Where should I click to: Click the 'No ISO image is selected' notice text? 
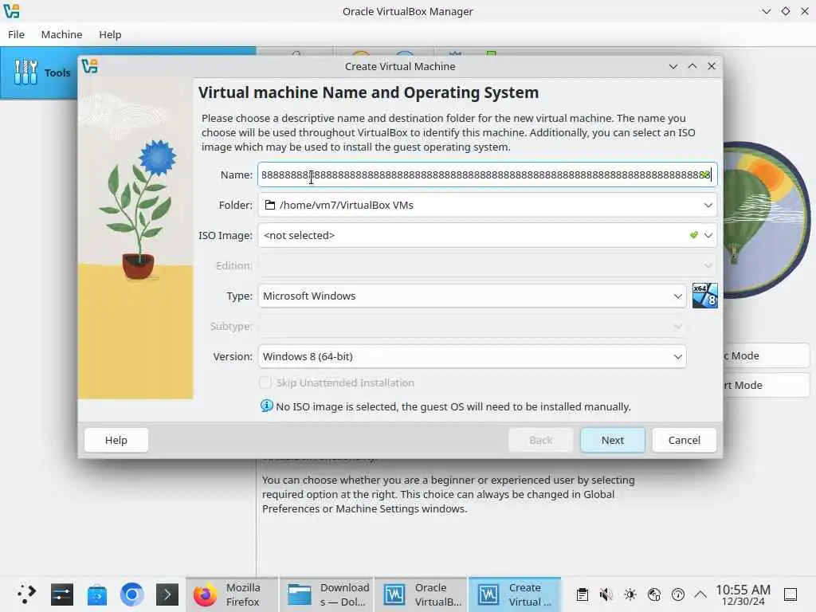point(453,406)
